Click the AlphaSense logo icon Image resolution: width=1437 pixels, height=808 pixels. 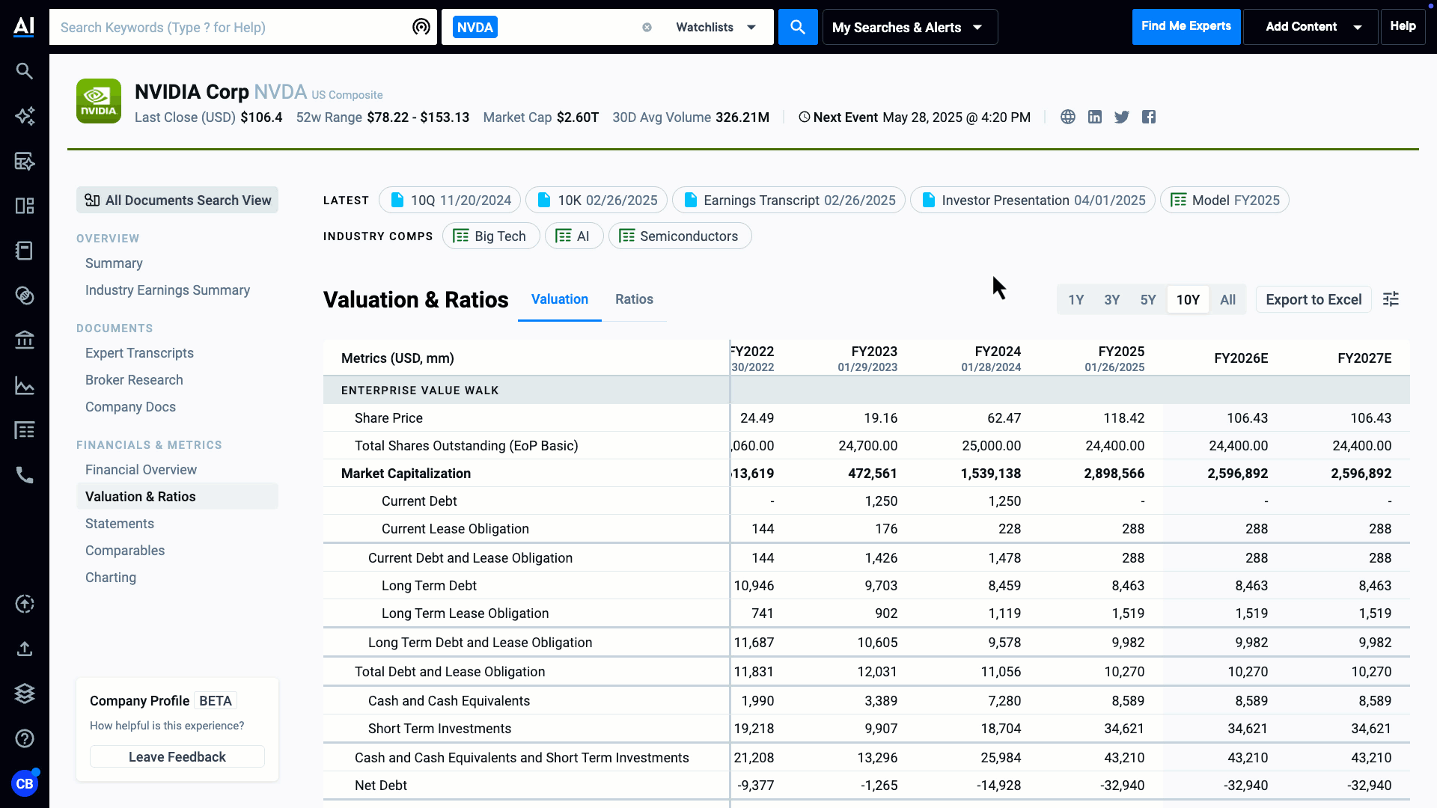[x=24, y=26]
